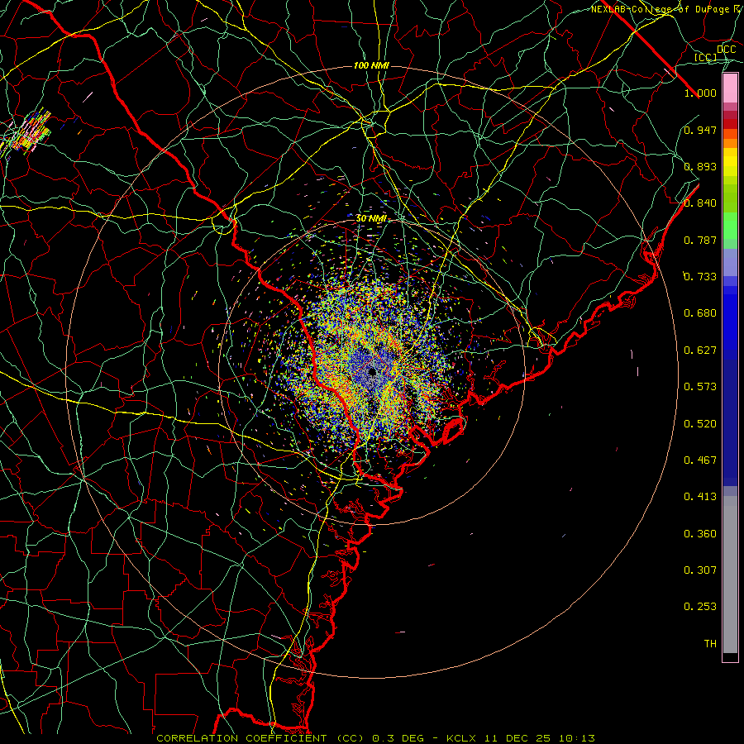Click the 50 NMI range ring label
744x744 pixels.
pyautogui.click(x=371, y=218)
